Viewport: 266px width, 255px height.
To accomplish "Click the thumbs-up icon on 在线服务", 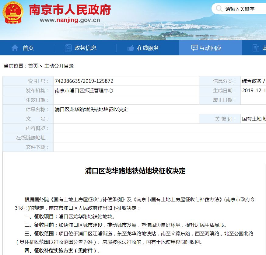I will [131, 47].
